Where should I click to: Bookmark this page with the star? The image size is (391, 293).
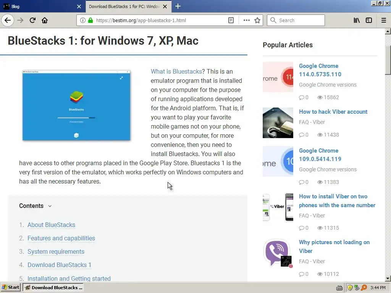257,20
